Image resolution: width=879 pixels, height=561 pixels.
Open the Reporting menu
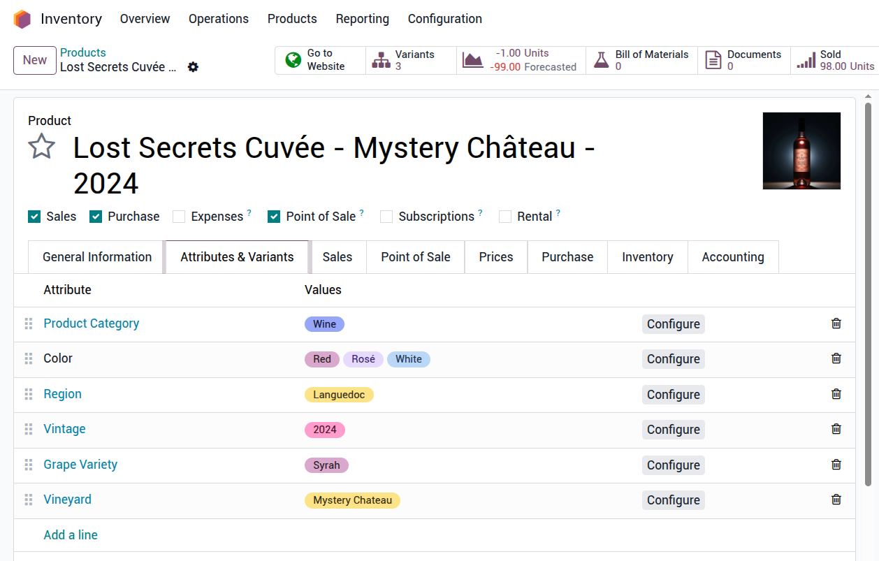pyautogui.click(x=362, y=19)
